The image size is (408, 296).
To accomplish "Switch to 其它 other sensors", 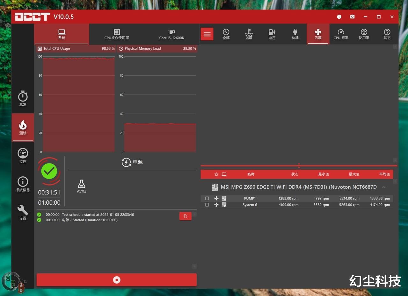I will coord(387,34).
